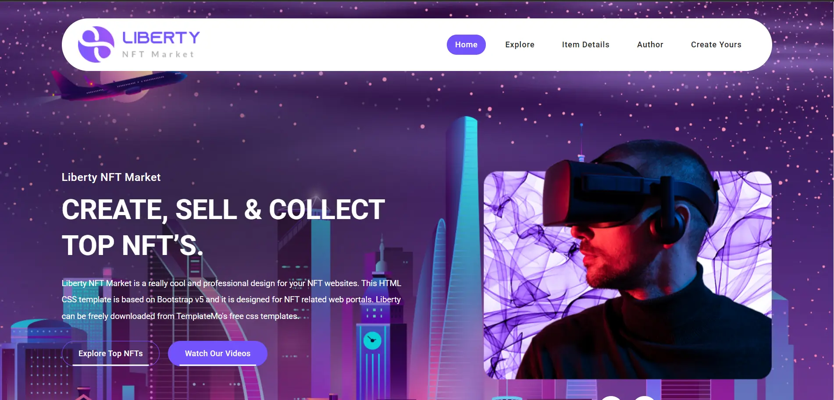Click the gray NFT Market tagline in logo
834x400 pixels.
click(158, 54)
